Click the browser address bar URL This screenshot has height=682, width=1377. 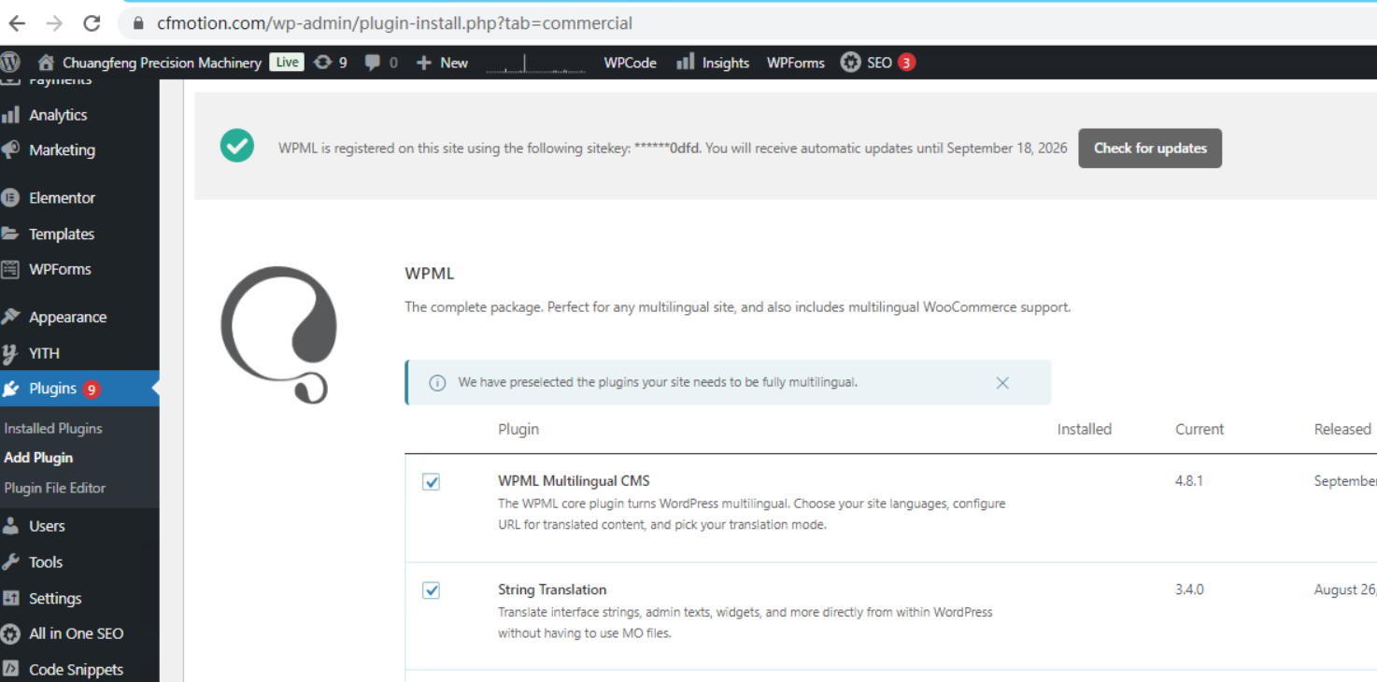click(x=394, y=23)
